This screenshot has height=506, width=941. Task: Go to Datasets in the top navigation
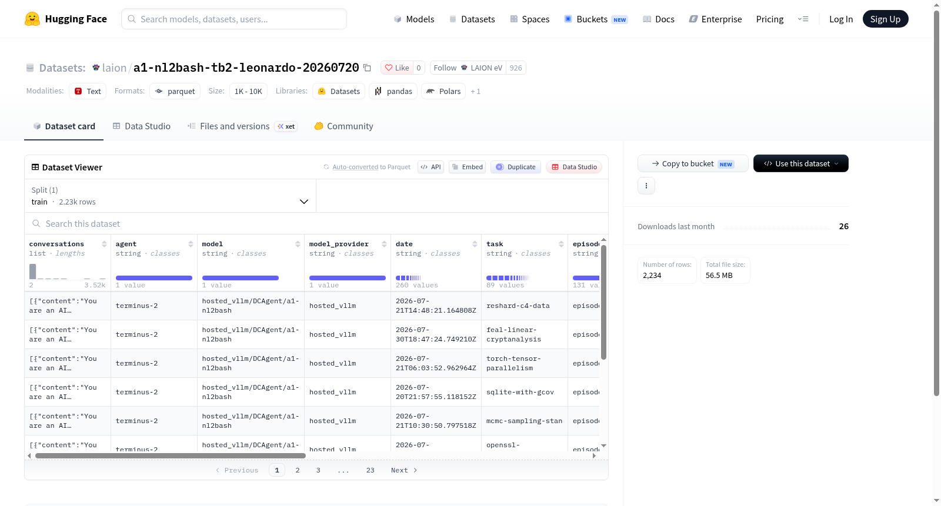pyautogui.click(x=472, y=19)
